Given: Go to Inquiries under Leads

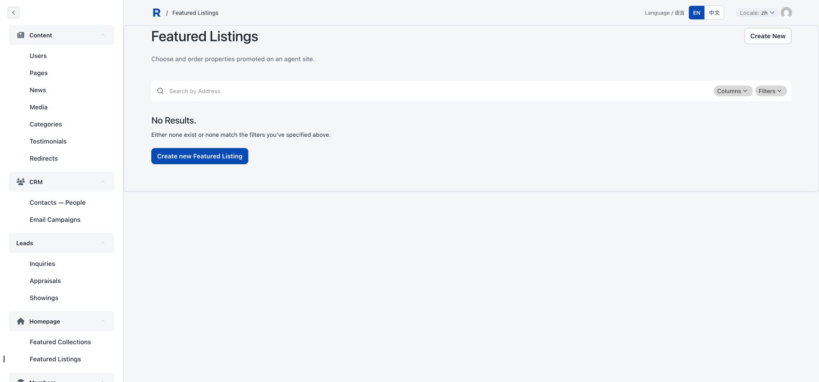Looking at the screenshot, I should pos(42,264).
